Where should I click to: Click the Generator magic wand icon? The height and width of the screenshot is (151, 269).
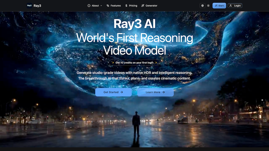pos(143,6)
